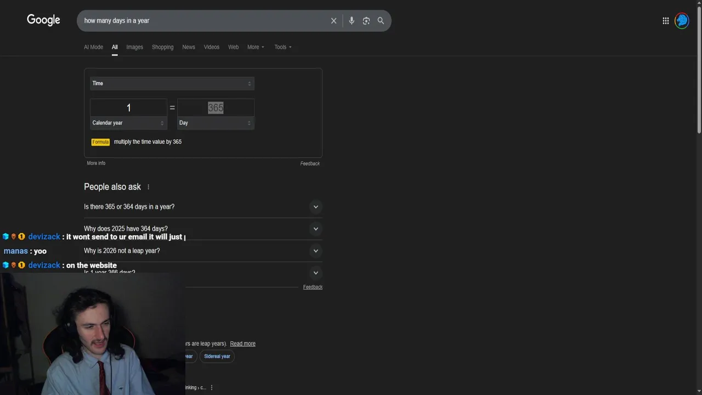Screen dimensions: 702x395
Task: Click Feedback link under People also ask
Action: [313, 287]
